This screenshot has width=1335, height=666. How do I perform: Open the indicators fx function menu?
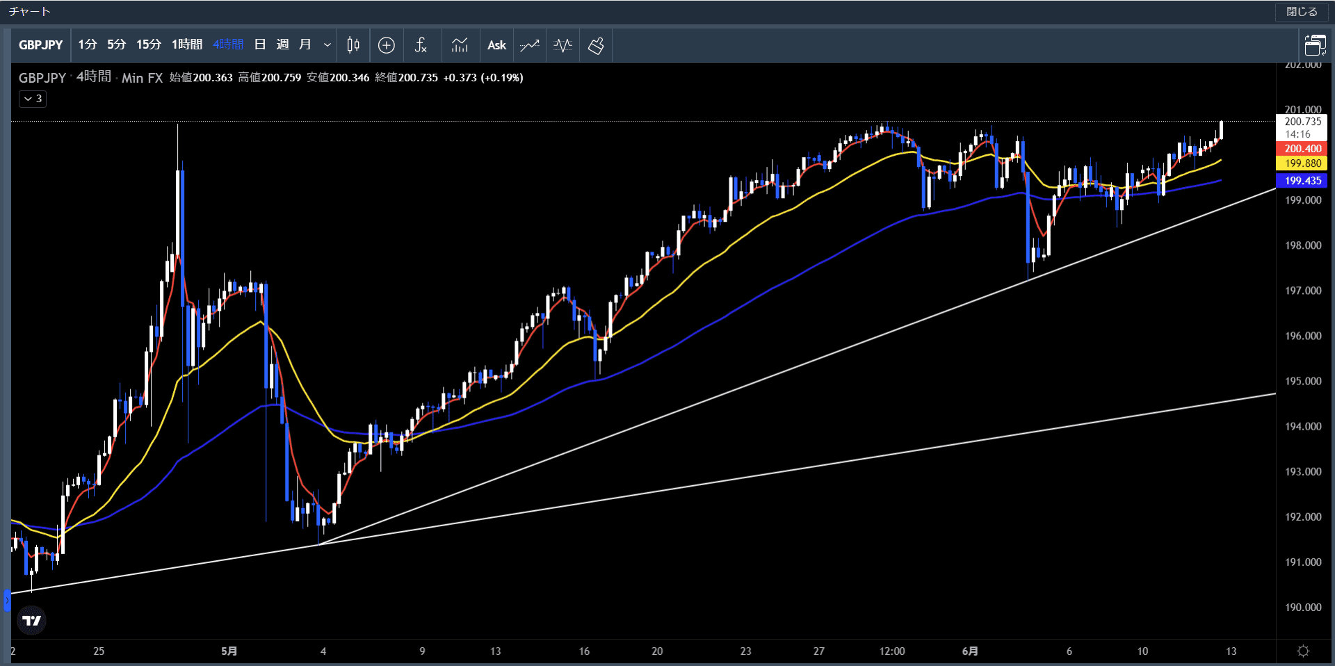pos(421,45)
